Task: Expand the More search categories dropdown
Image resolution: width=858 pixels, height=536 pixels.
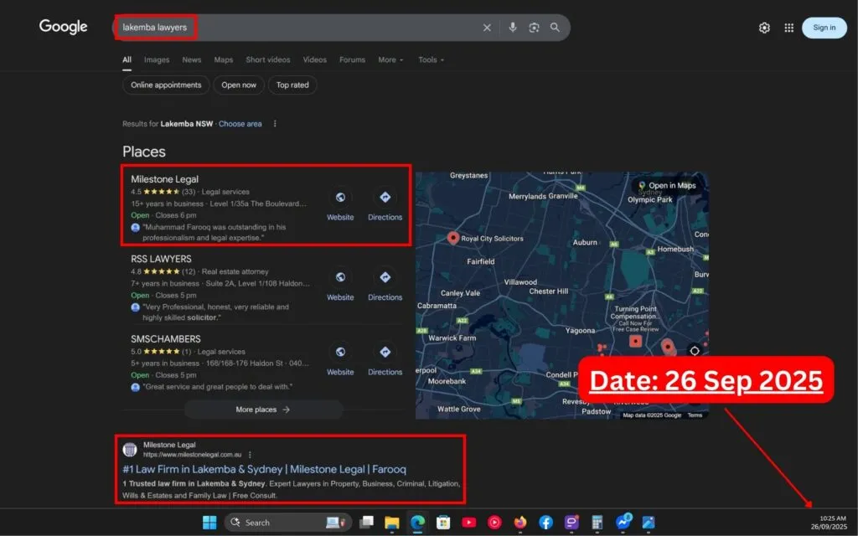Action: tap(390, 60)
